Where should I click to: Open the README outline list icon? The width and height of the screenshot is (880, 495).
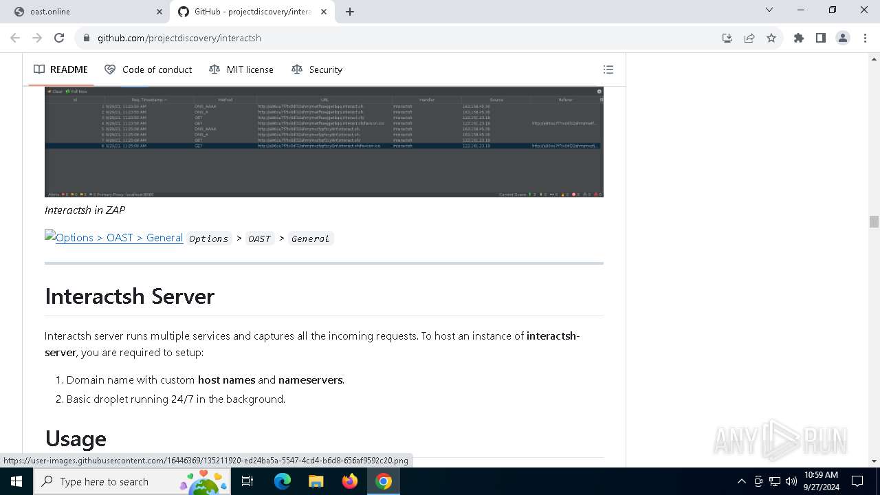coord(608,69)
